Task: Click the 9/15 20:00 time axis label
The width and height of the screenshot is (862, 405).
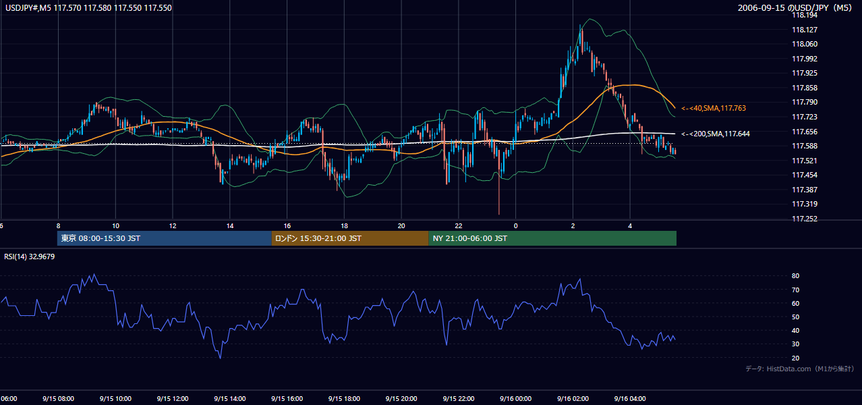Action: click(x=402, y=398)
